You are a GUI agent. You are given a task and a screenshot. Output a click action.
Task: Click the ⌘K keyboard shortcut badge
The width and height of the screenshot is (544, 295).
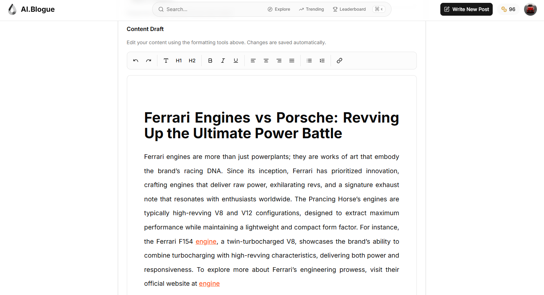coord(379,9)
